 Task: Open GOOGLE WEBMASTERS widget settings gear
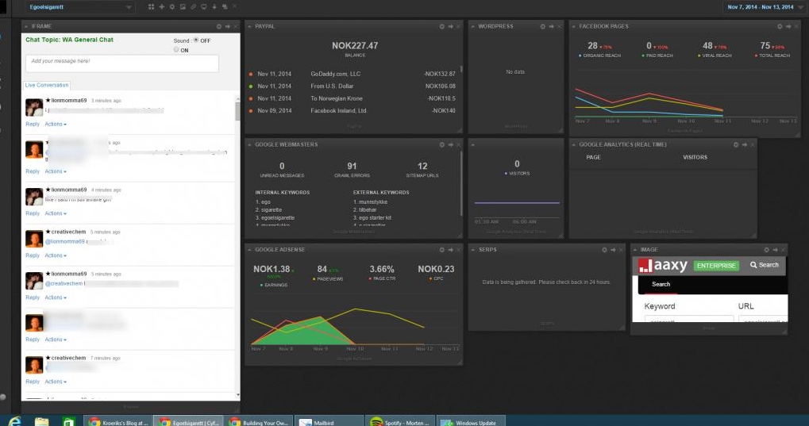441,145
